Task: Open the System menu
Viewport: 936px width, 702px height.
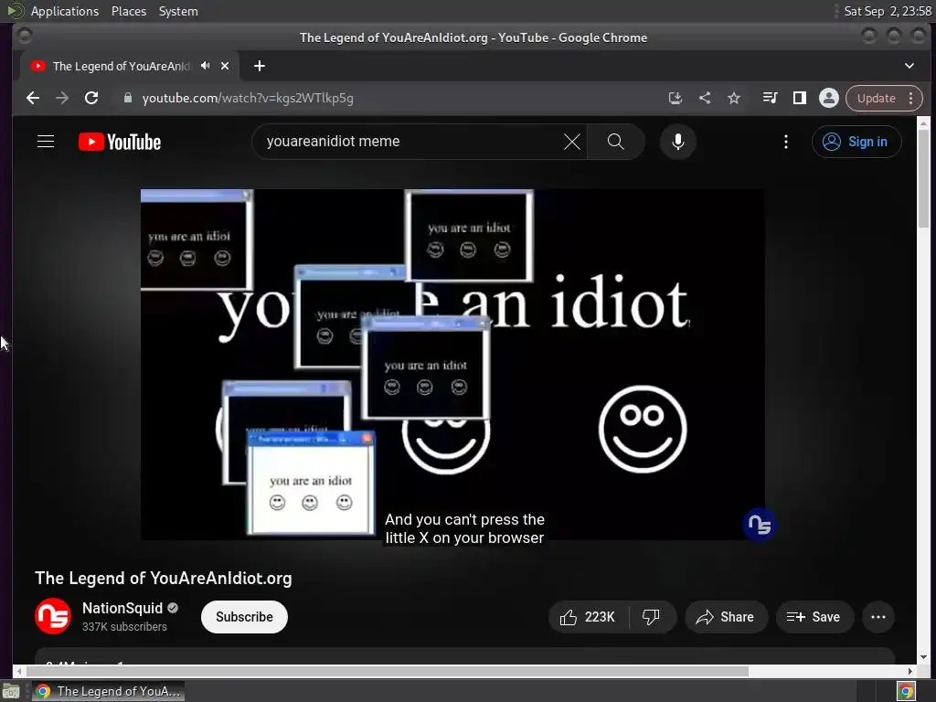Action: (x=178, y=11)
